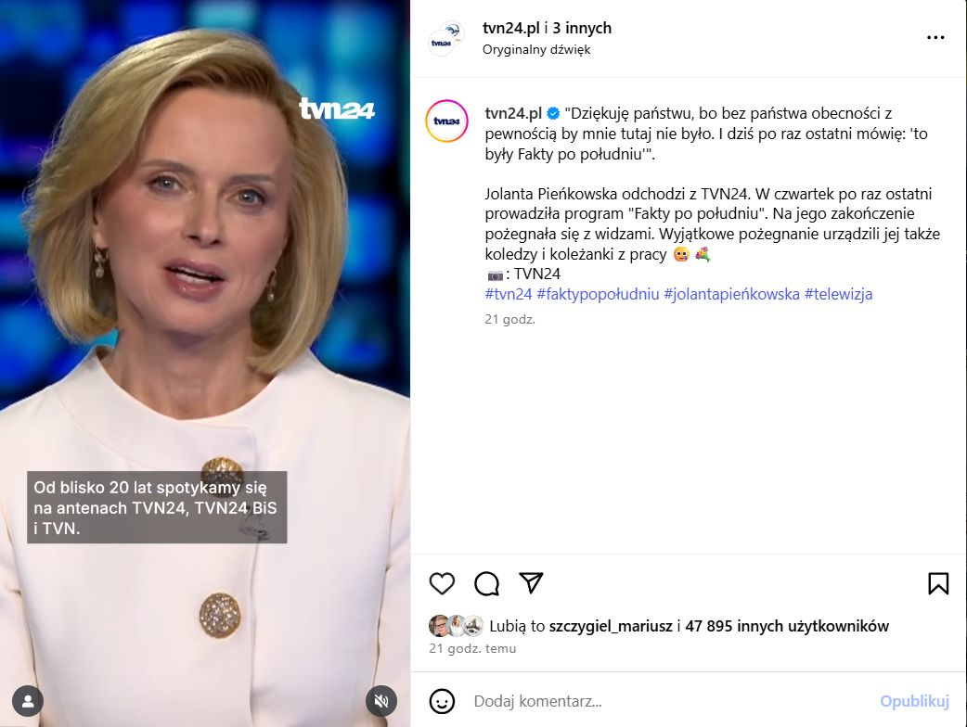967x727 pixels.
Task: Click the #tvn24 hashtag
Action: [509, 294]
